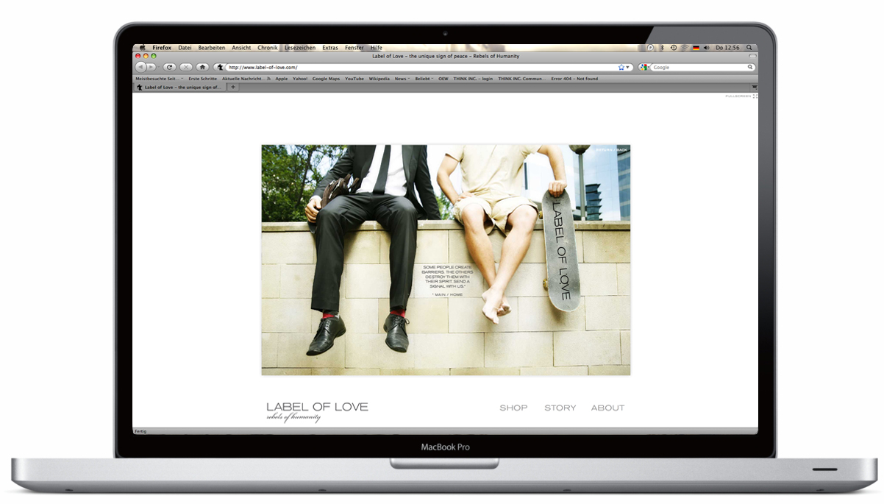Open the Chronik menu
The image size is (884, 504).
tap(268, 48)
